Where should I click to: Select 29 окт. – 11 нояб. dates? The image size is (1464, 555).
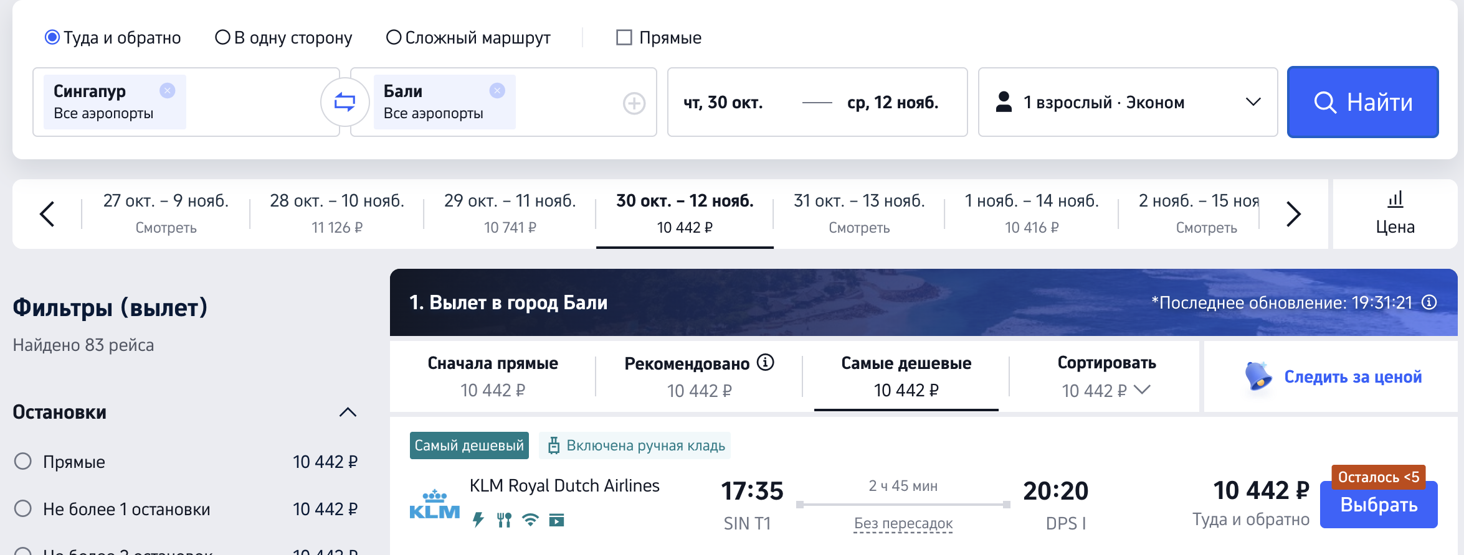510,213
